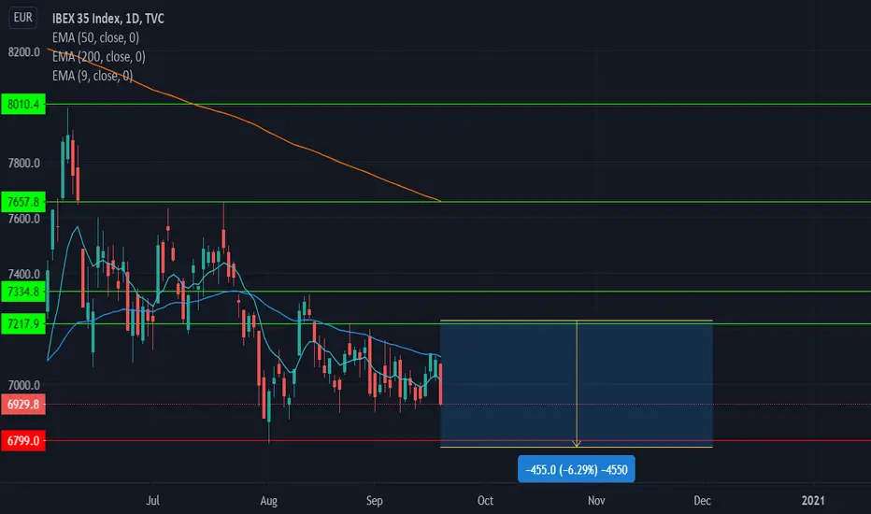Open the EMA (9, close, 0) indicator legend
871x514 pixels.
click(x=93, y=76)
